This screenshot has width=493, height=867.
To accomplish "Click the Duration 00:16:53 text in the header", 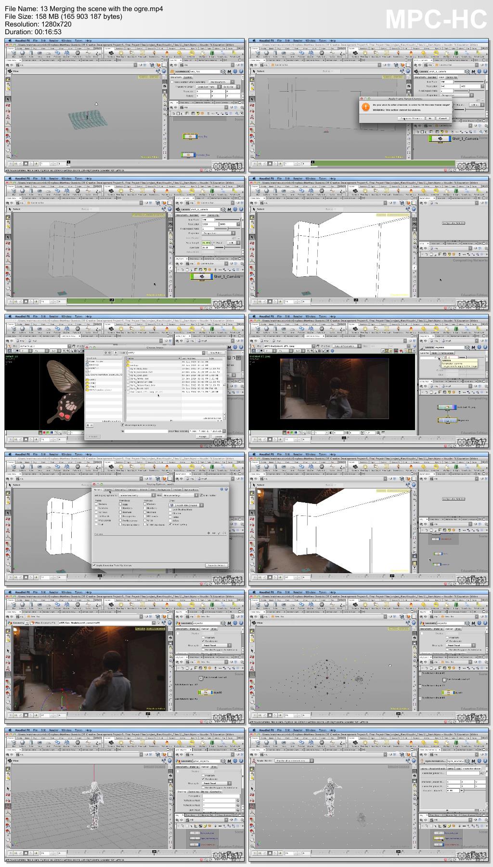I will pos(33,32).
